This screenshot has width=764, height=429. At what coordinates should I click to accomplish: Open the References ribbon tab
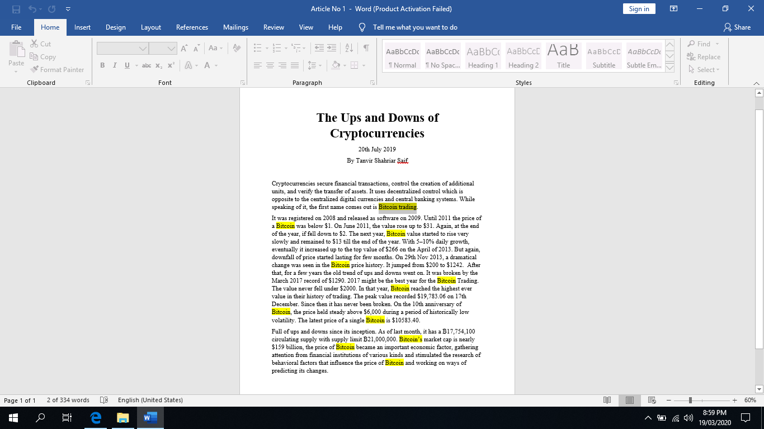[192, 27]
